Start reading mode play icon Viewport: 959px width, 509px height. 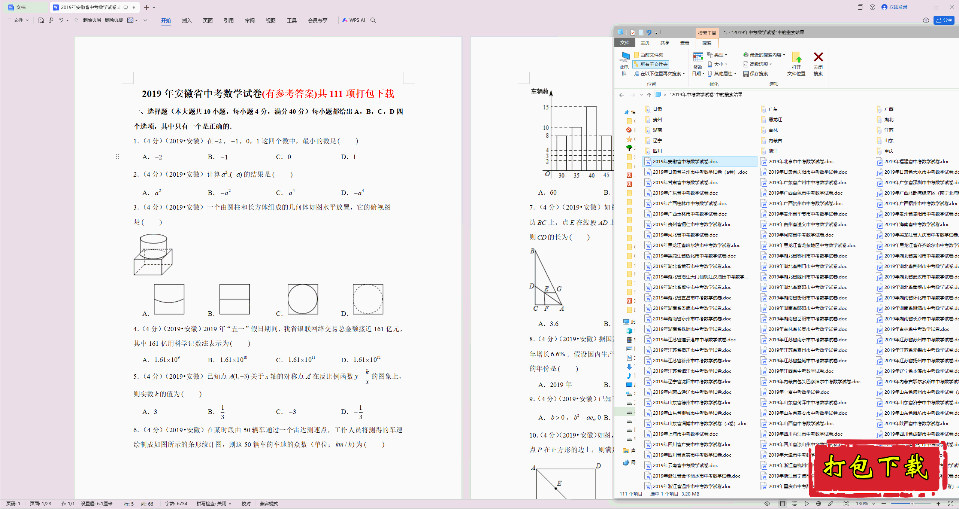point(807,503)
